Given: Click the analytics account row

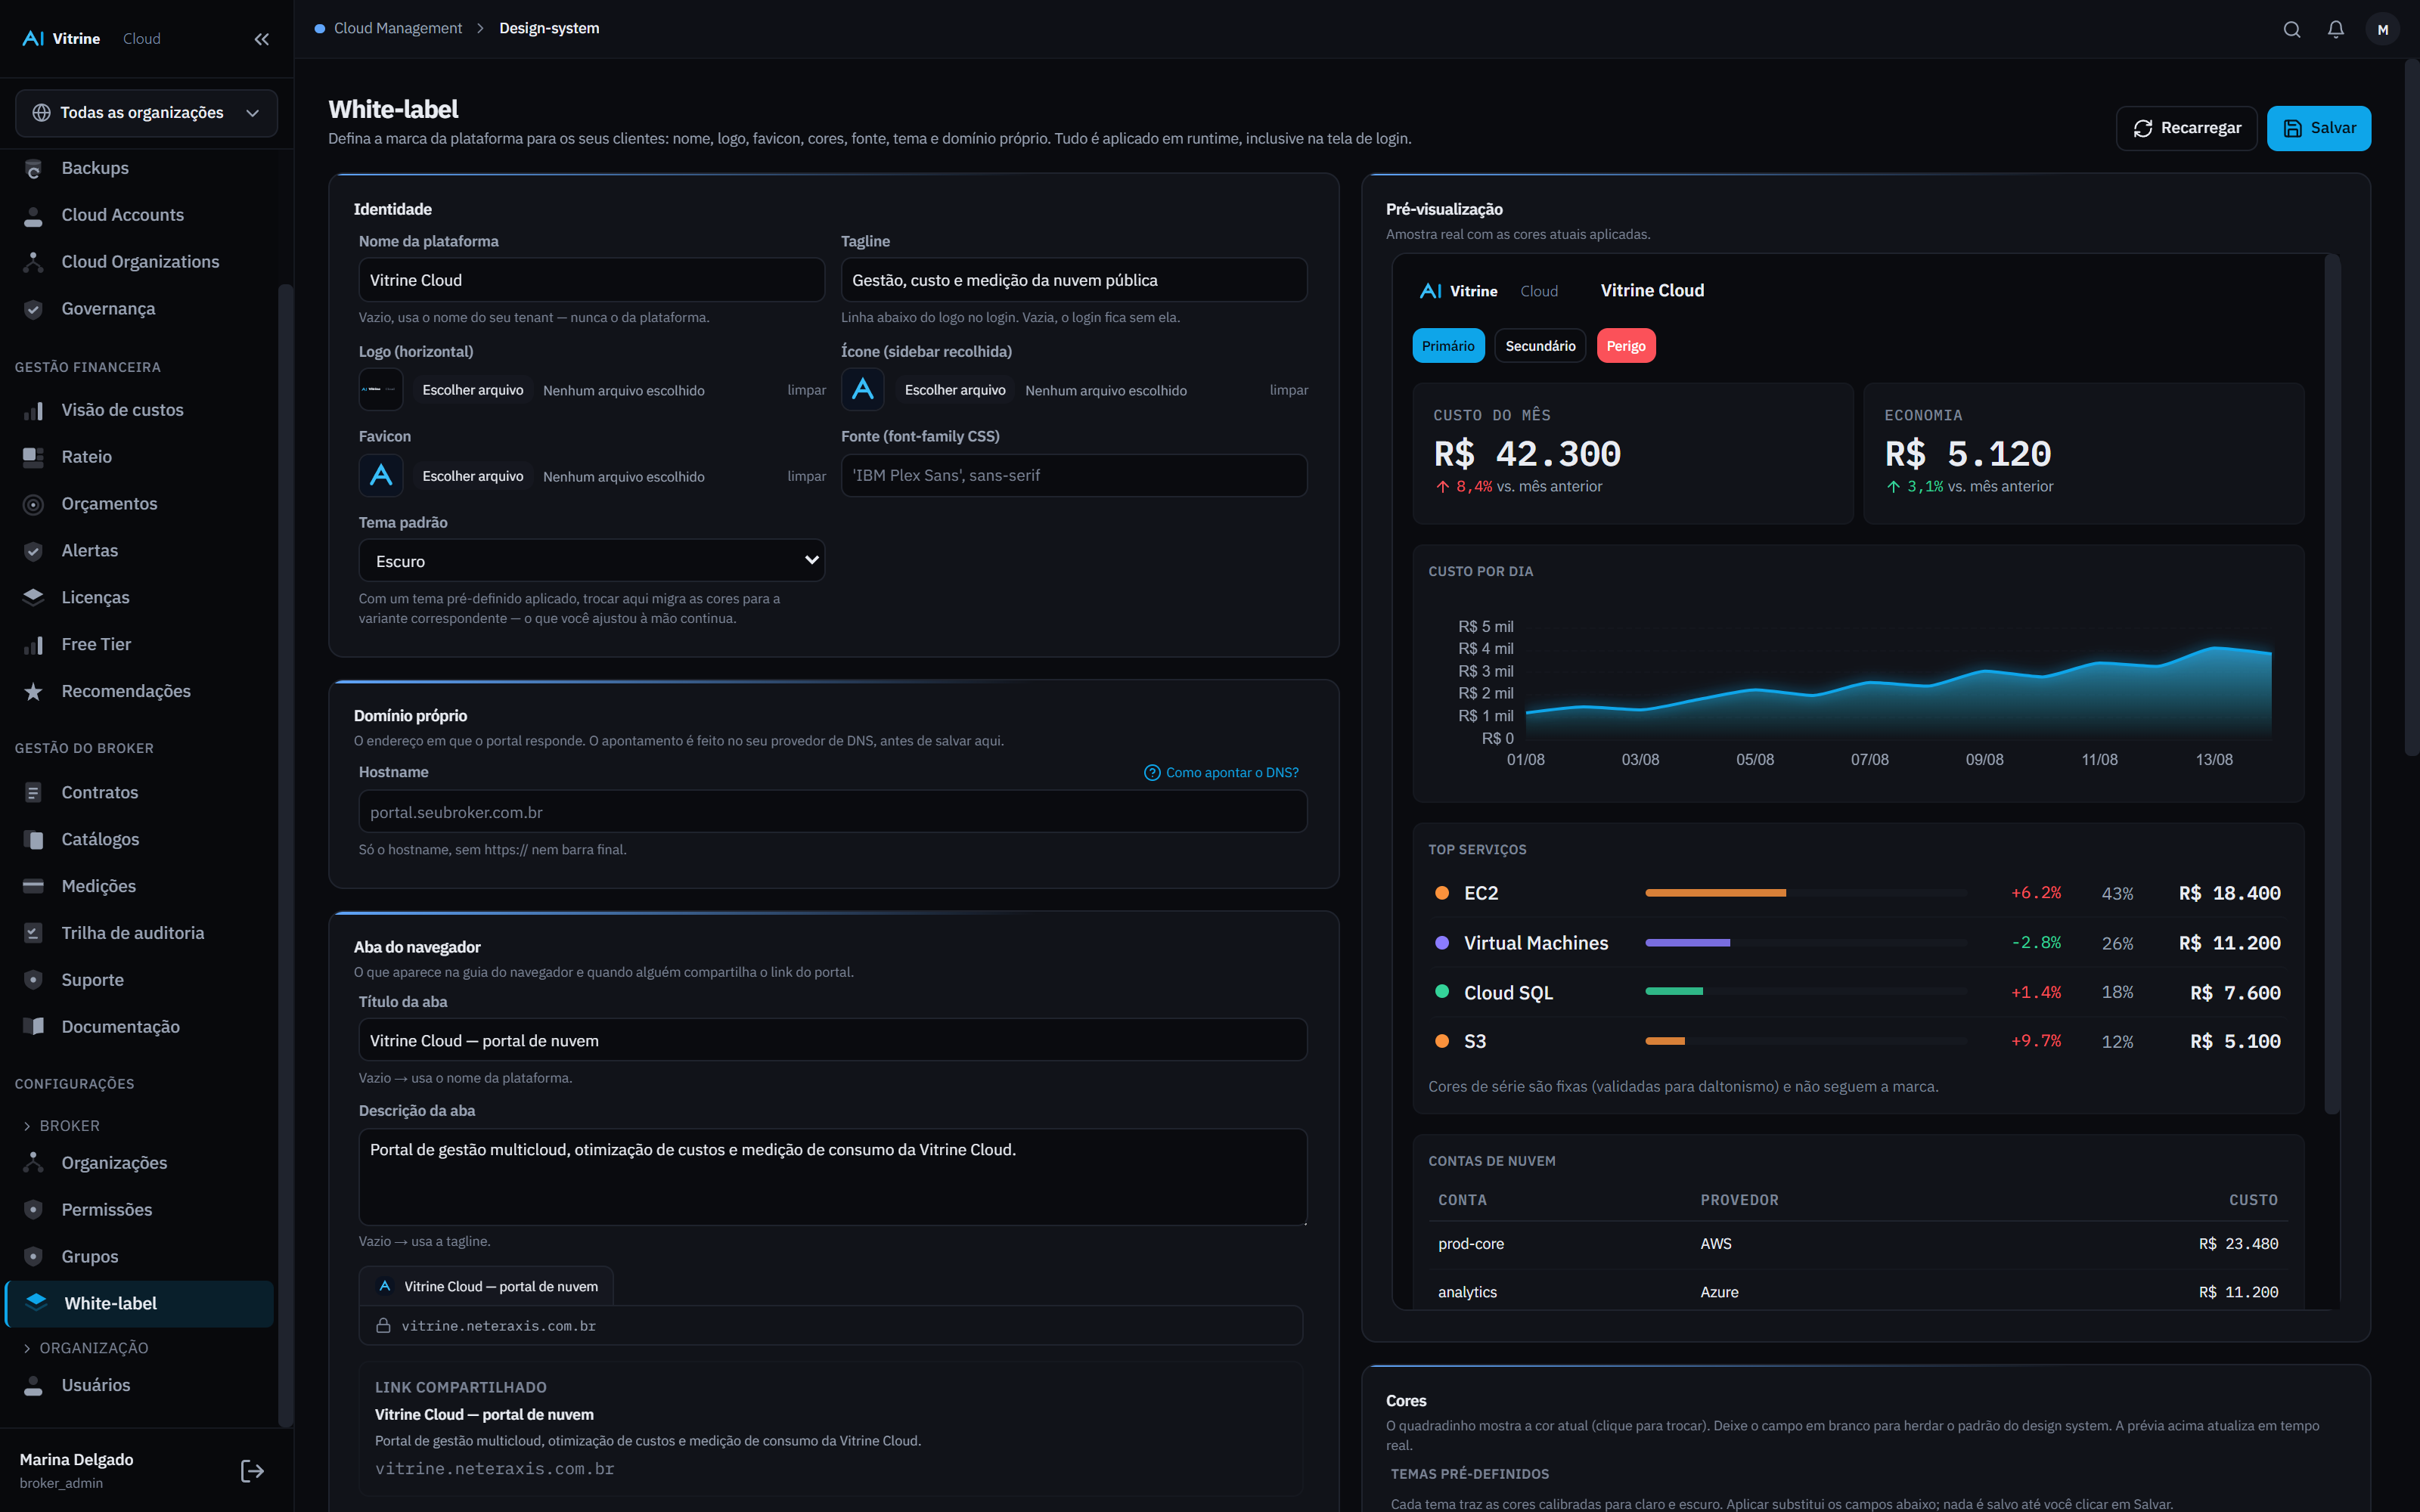Looking at the screenshot, I should coord(1857,1292).
